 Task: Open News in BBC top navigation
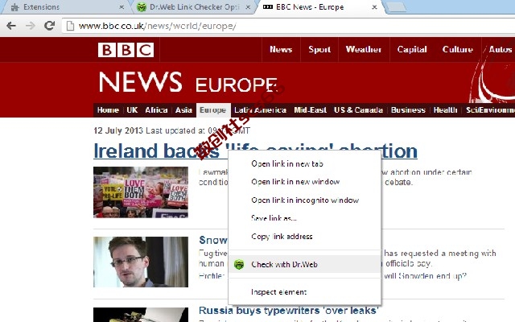(281, 50)
